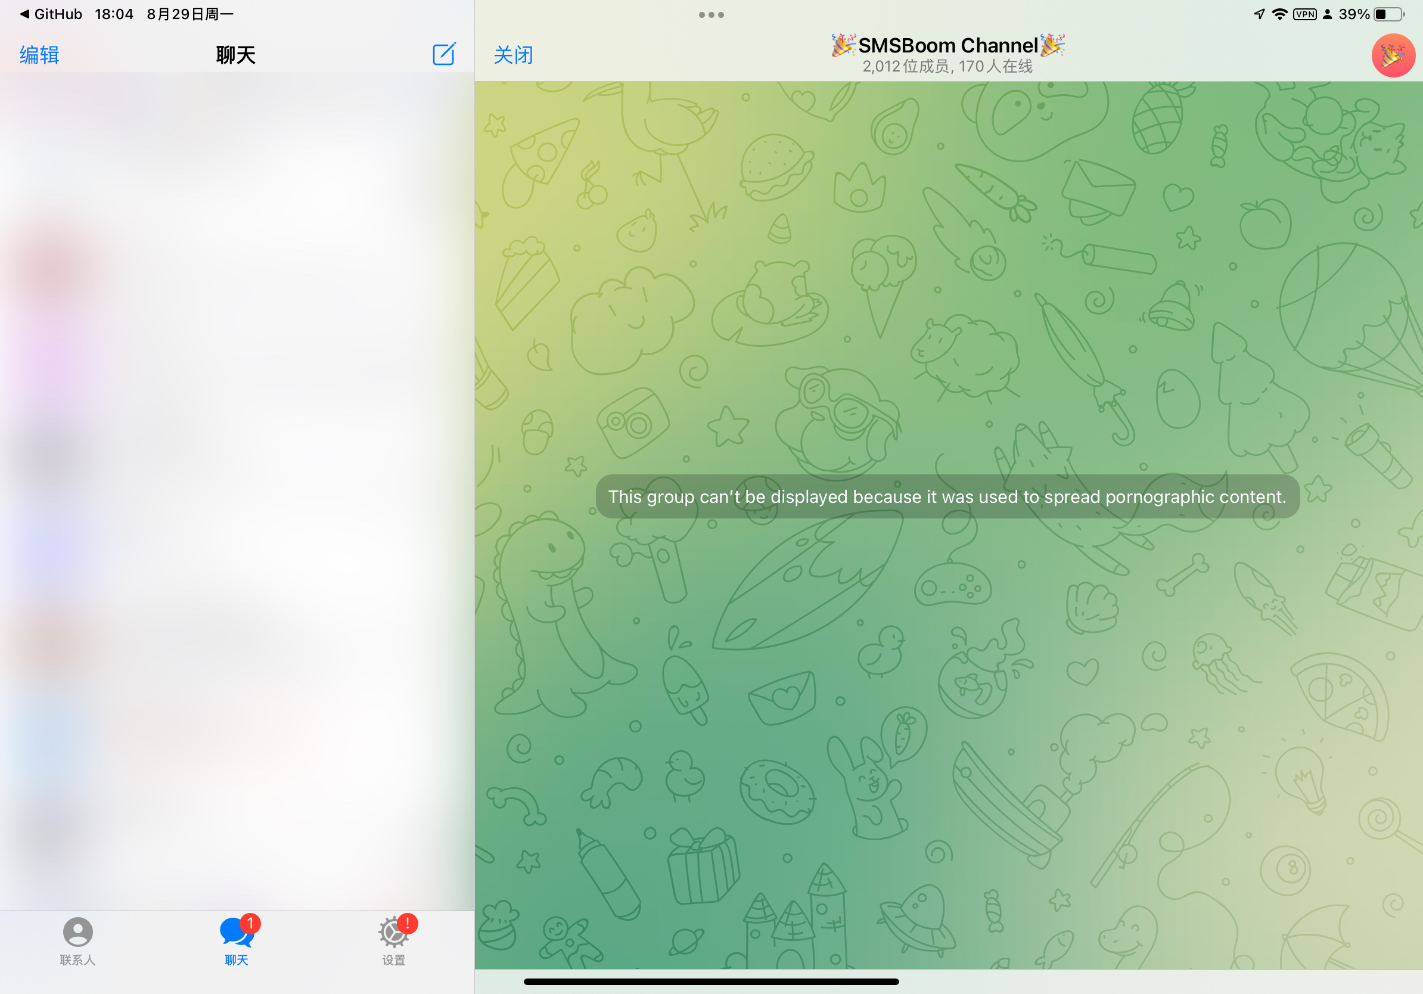Open SMSBoom Channel title info
The height and width of the screenshot is (994, 1423).
pyautogui.click(x=947, y=45)
